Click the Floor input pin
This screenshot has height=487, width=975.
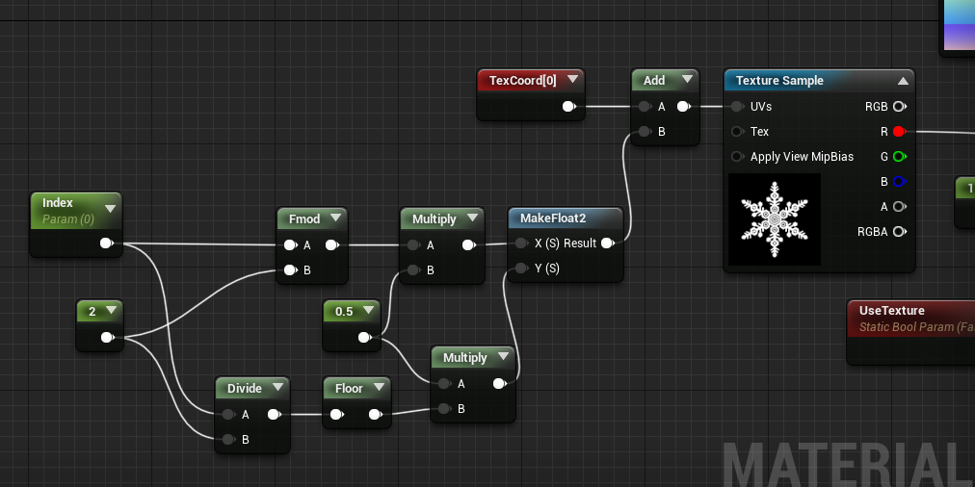pyautogui.click(x=336, y=414)
